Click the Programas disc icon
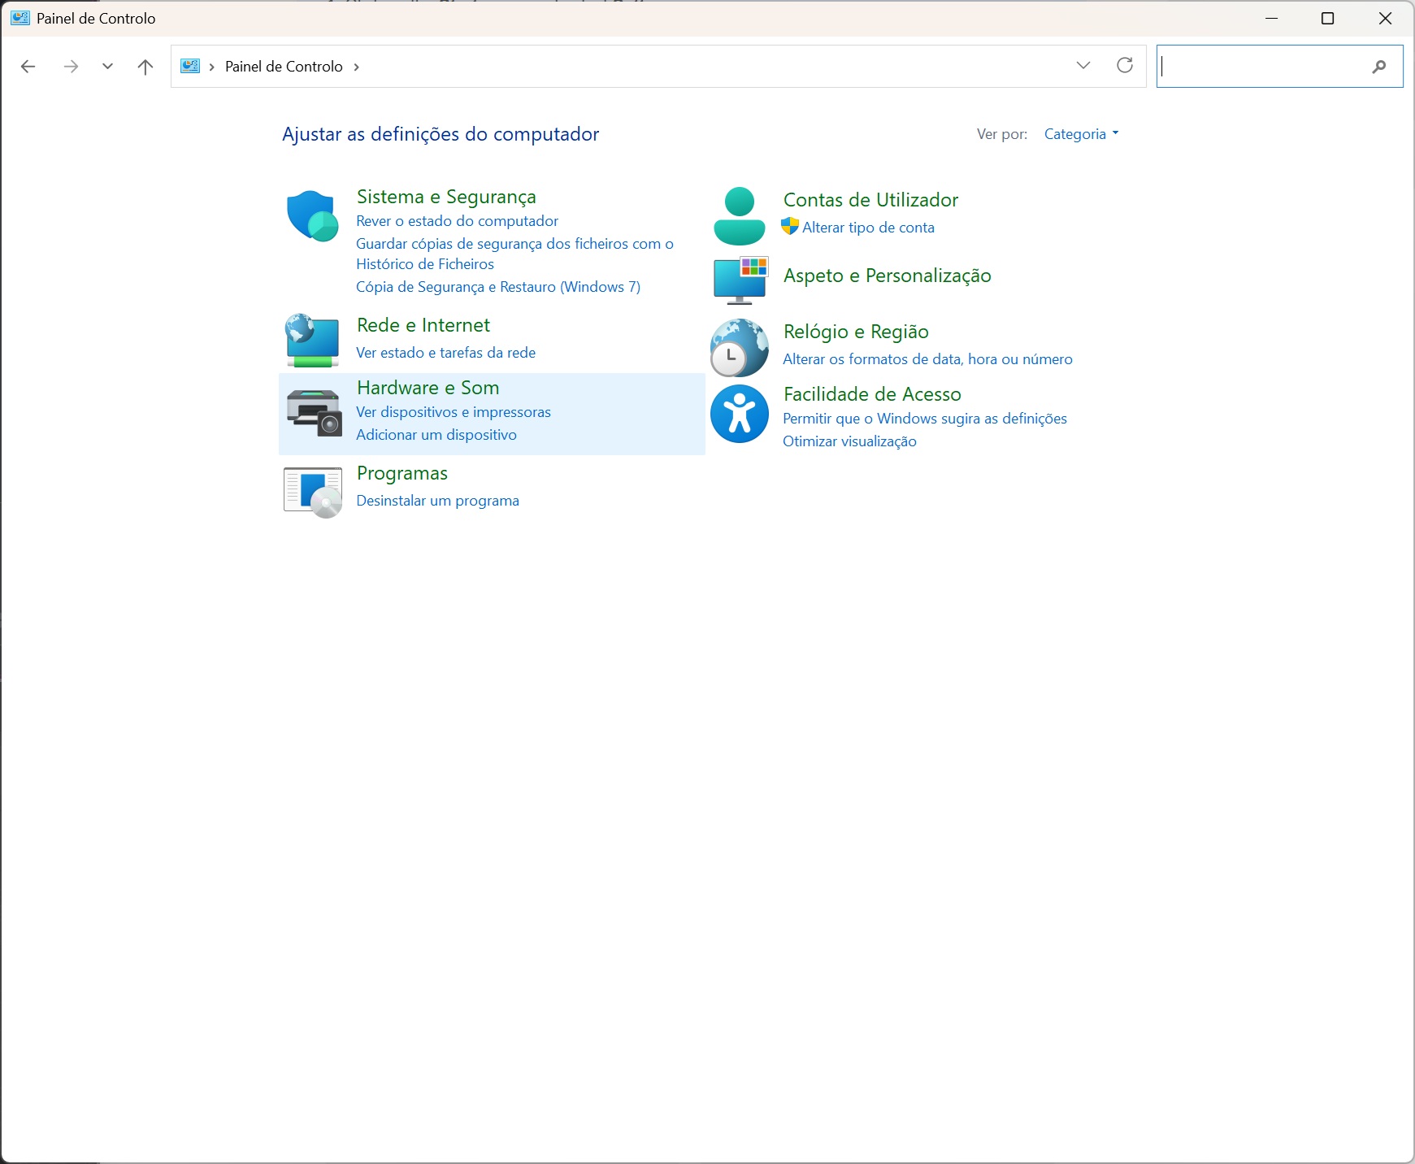 point(313,492)
